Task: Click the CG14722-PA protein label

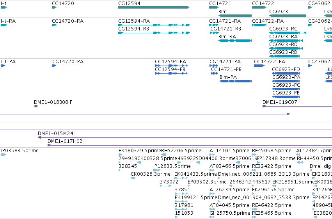Action: (x=270, y=62)
